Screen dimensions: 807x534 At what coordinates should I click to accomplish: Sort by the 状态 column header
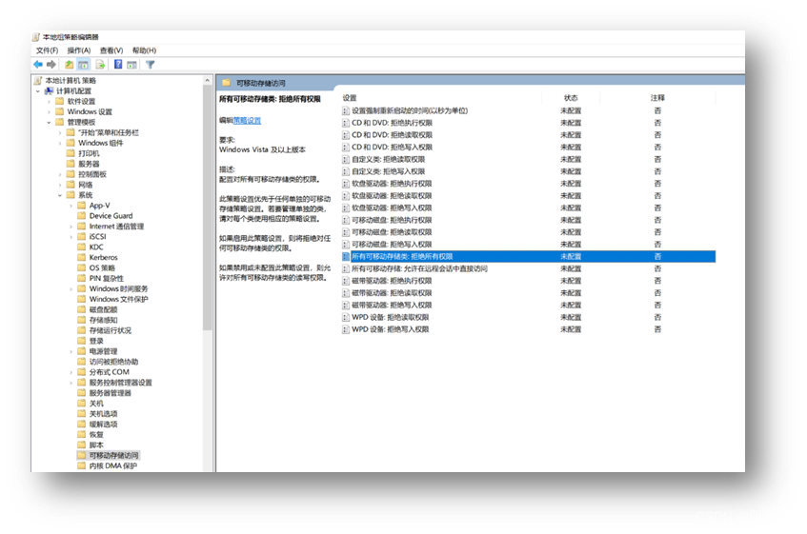571,98
